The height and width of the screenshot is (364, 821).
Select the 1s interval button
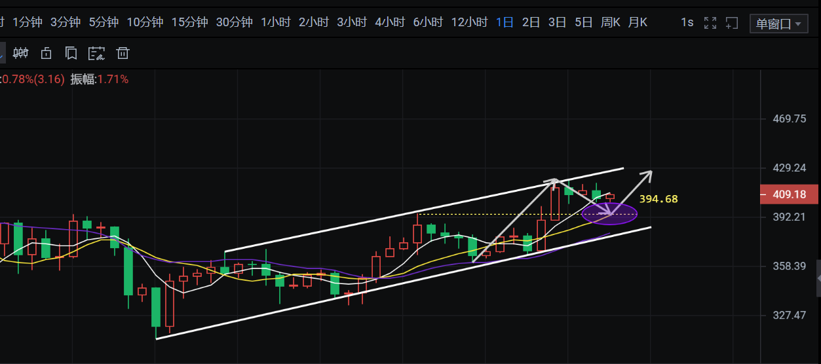[687, 22]
